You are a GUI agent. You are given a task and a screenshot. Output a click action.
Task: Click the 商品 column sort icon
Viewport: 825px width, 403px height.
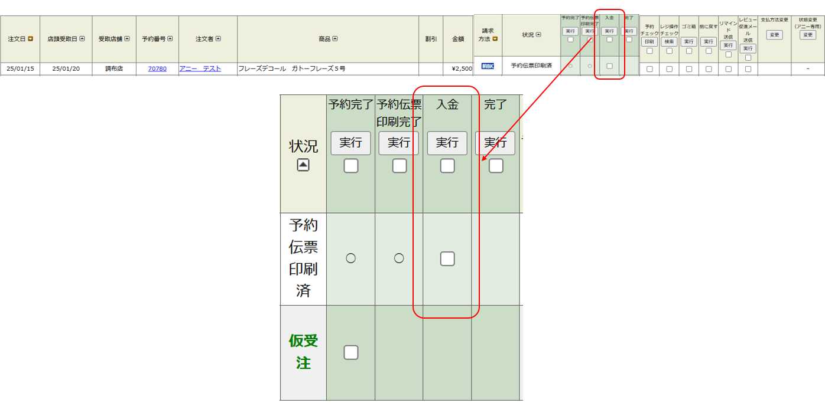pyautogui.click(x=335, y=39)
